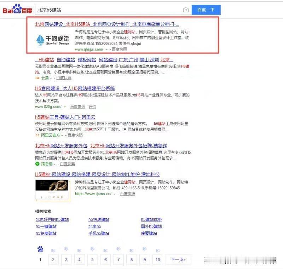The width and height of the screenshot is (283, 270).
Task: Go to results page 5
Action: coord(92,260)
